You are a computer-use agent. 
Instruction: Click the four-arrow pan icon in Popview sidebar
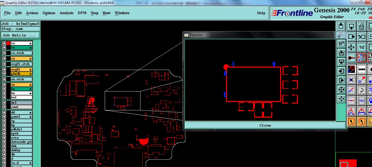click(341, 98)
